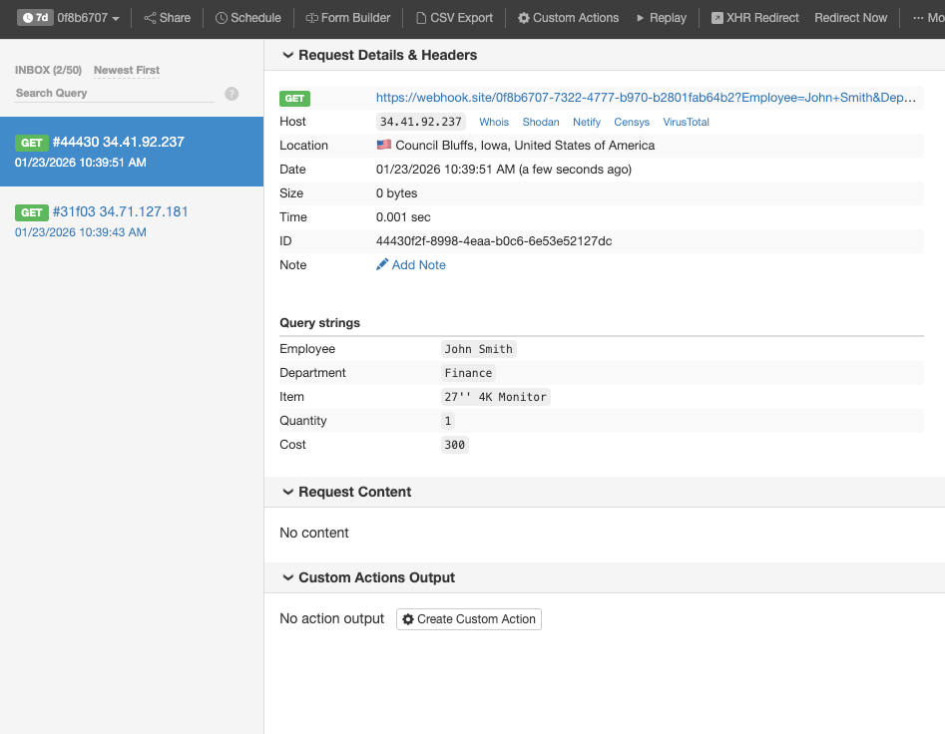Open VirusTotal lookup for the host IP

(686, 121)
